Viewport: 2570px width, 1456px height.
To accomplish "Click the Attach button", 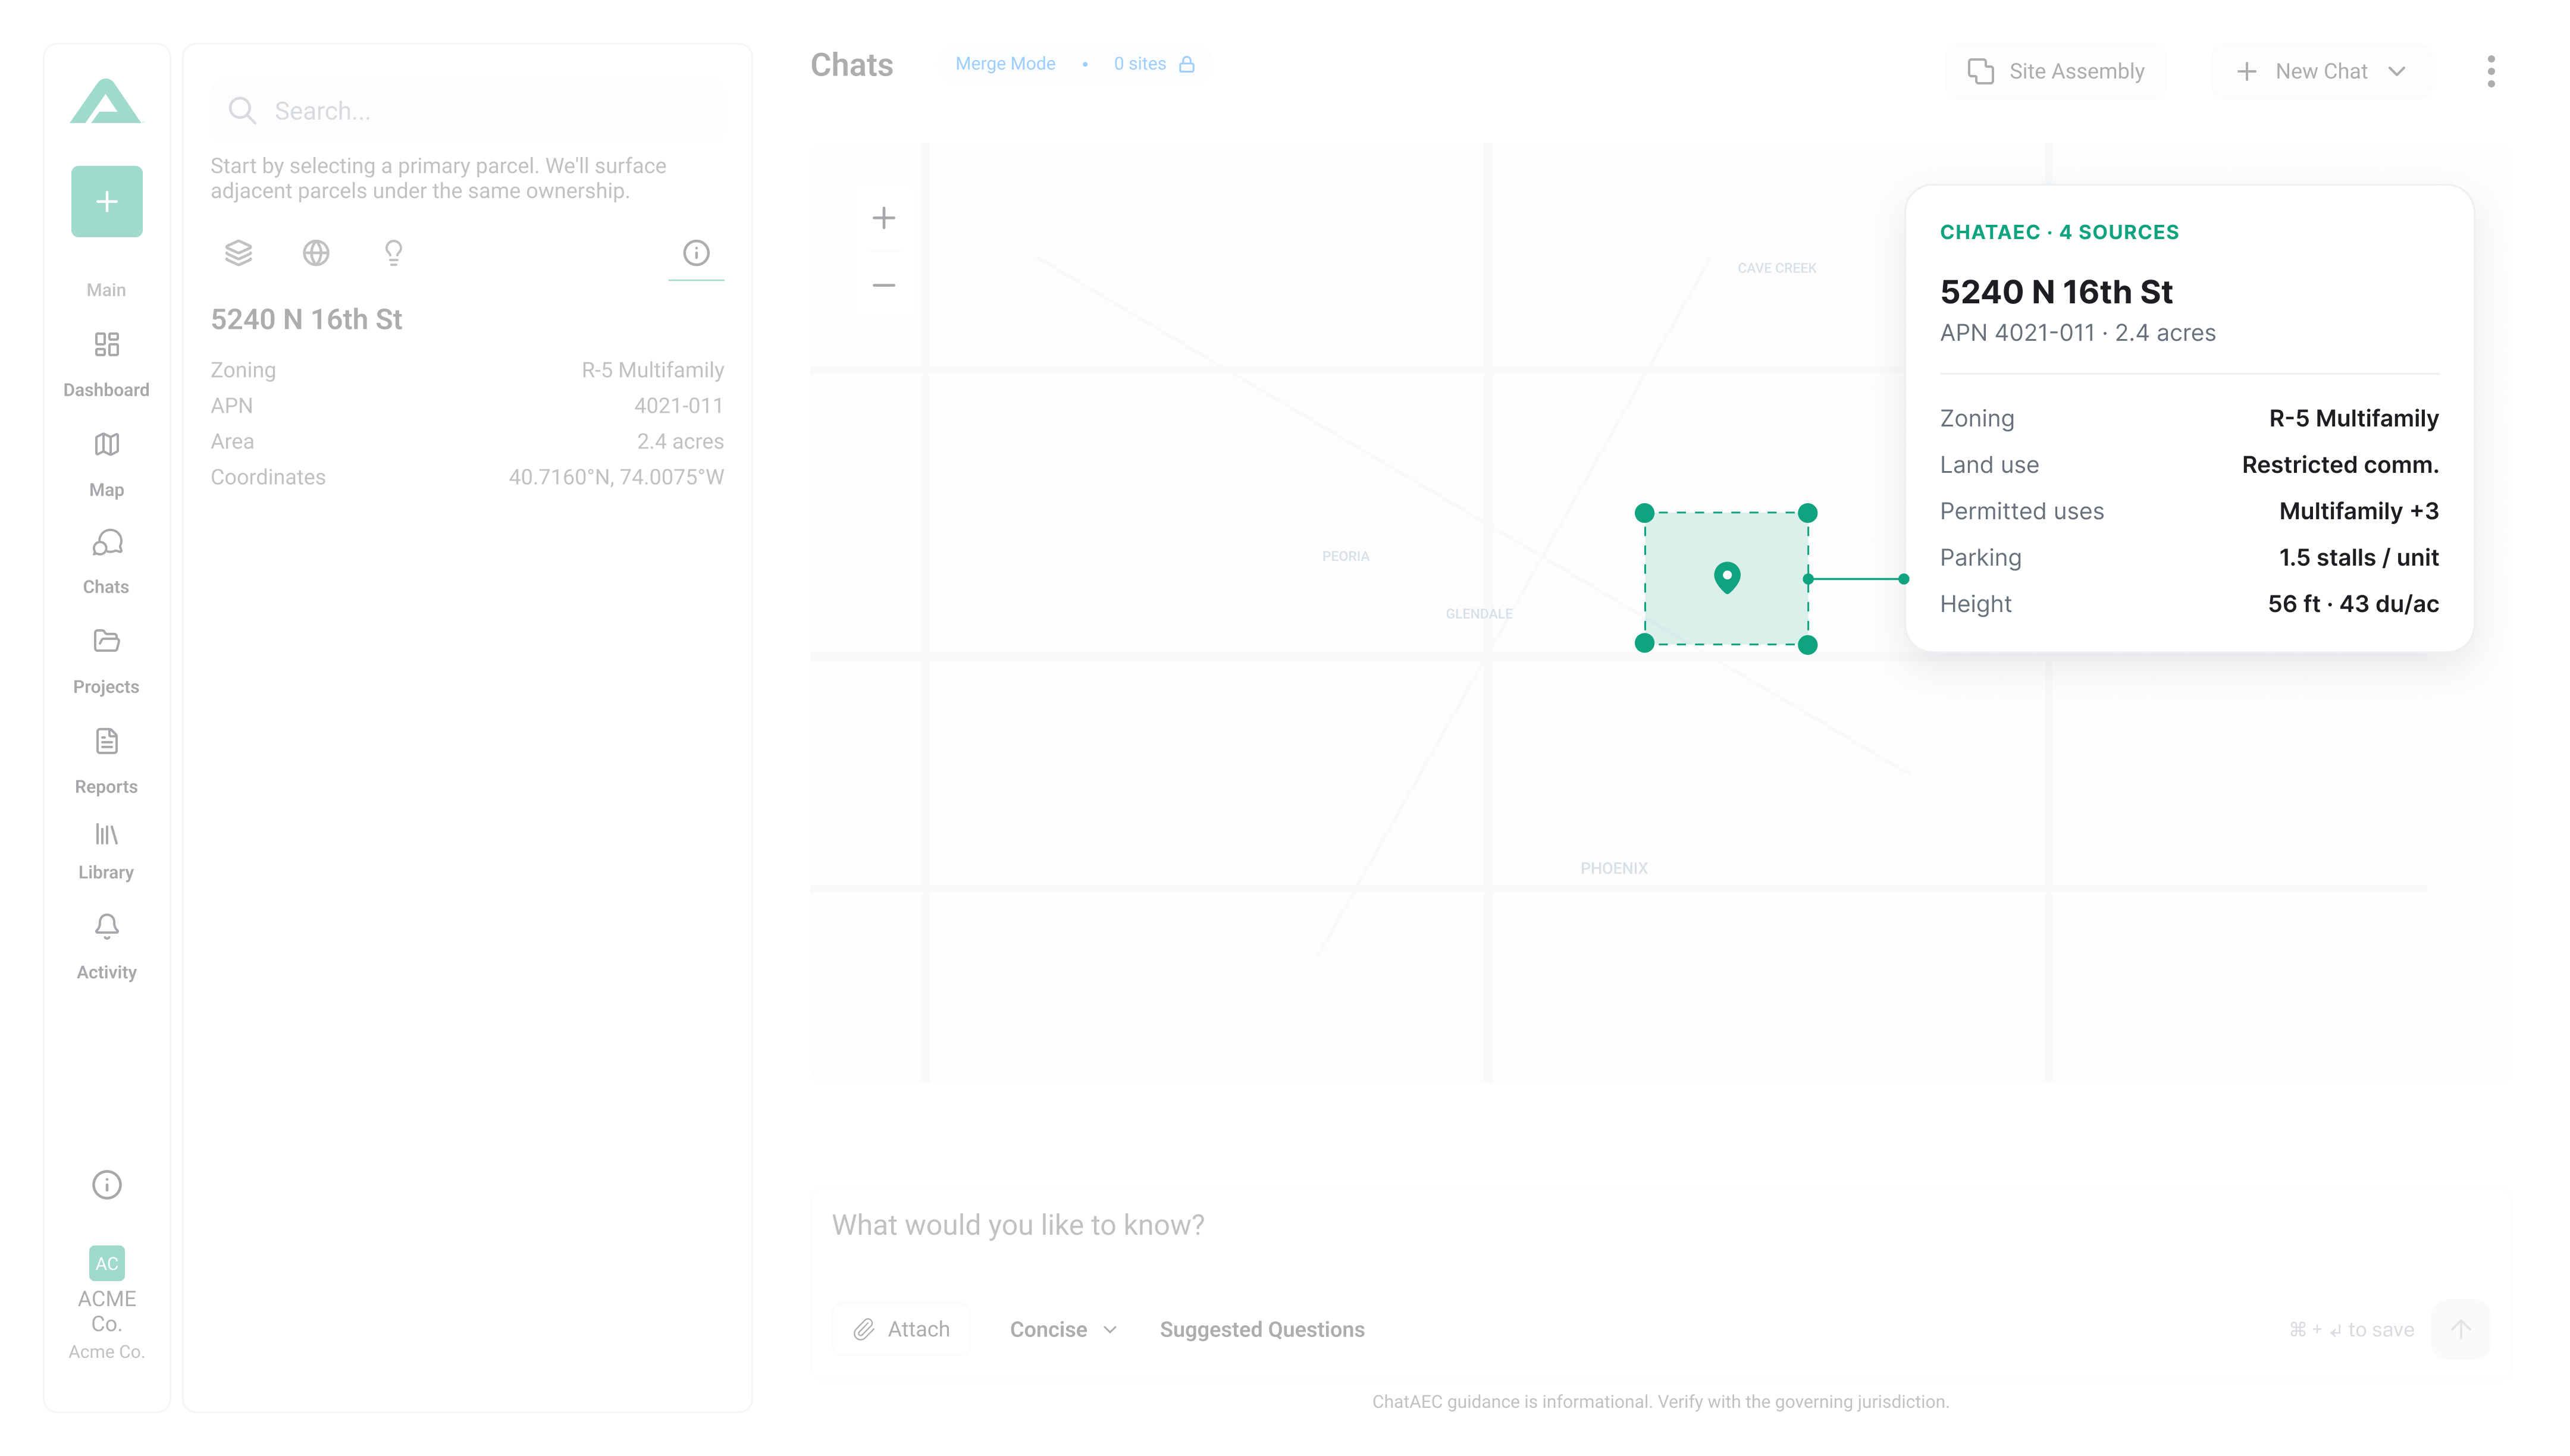I will [x=901, y=1329].
